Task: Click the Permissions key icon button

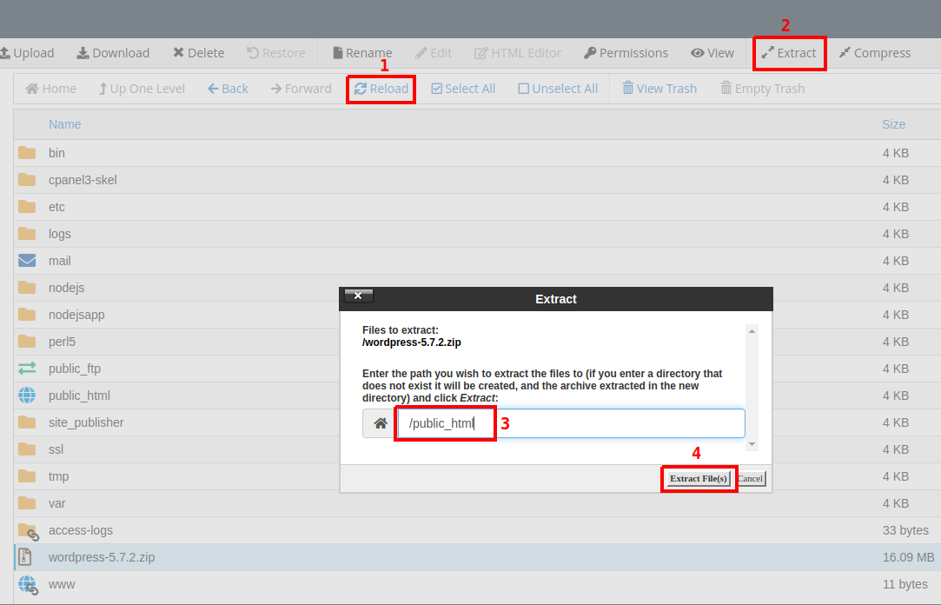Action: 626,53
